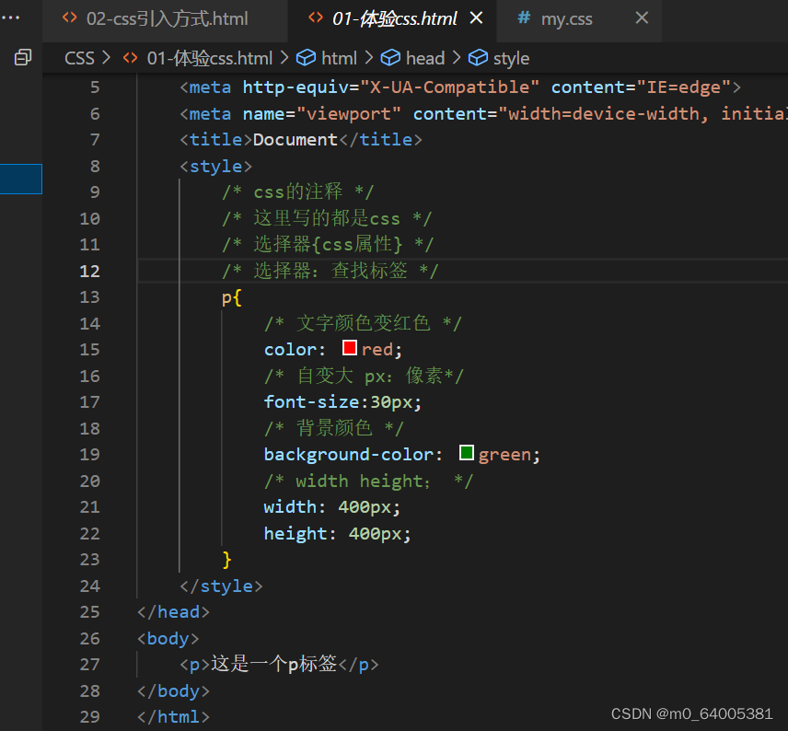Click the head tag icon in the breadcrumb
788x731 pixels.
(390, 57)
